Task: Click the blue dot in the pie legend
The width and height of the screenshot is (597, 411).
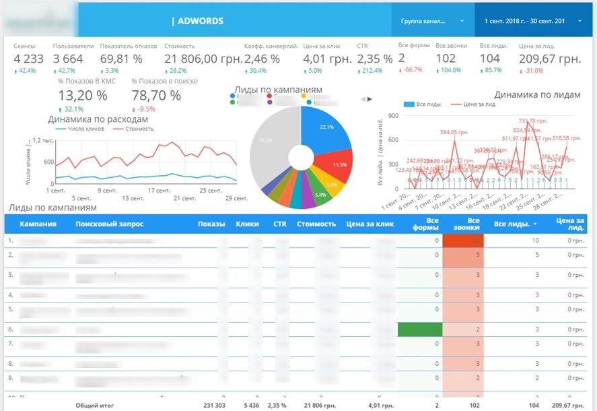Action: [x=233, y=96]
